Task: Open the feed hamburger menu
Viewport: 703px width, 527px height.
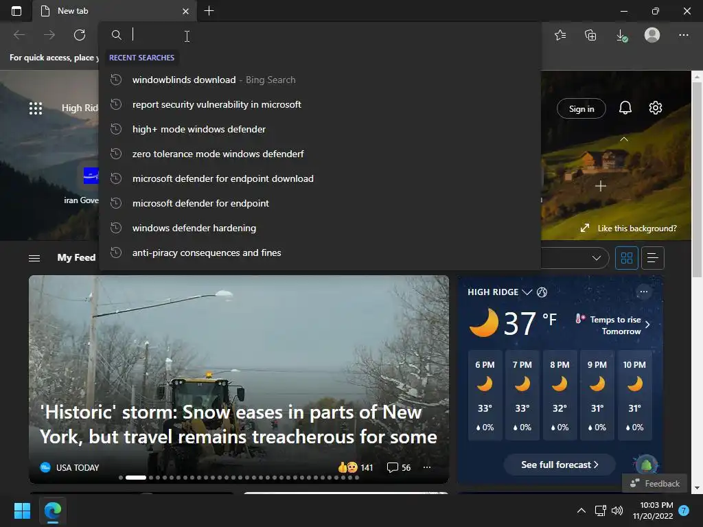Action: pos(34,258)
